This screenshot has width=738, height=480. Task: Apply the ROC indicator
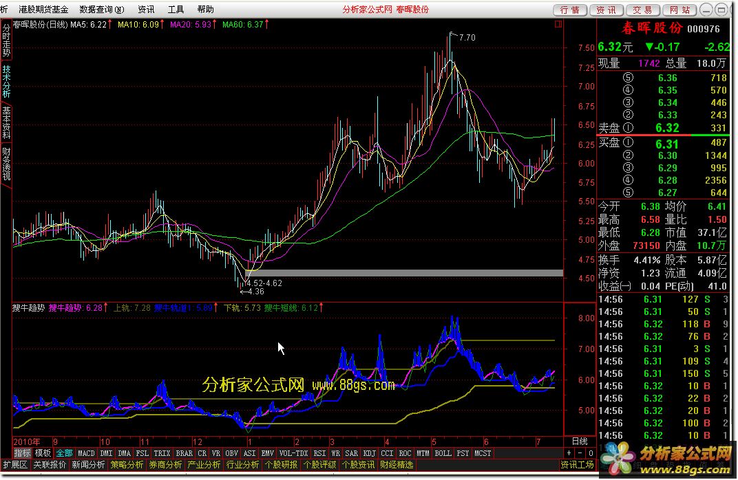405,453
